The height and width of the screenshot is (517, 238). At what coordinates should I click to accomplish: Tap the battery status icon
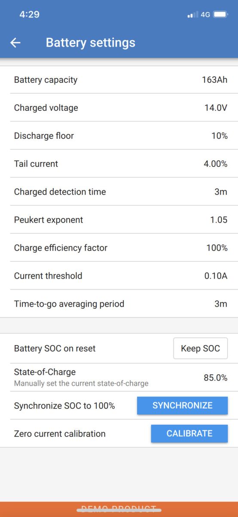coord(220,15)
